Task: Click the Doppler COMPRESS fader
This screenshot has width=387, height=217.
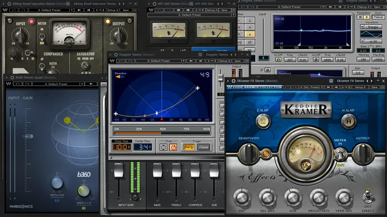Action: click(195, 170)
